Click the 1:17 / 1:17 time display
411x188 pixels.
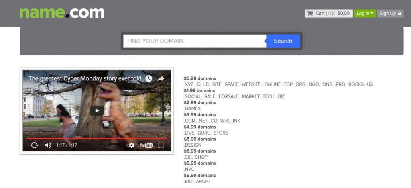click(66, 145)
